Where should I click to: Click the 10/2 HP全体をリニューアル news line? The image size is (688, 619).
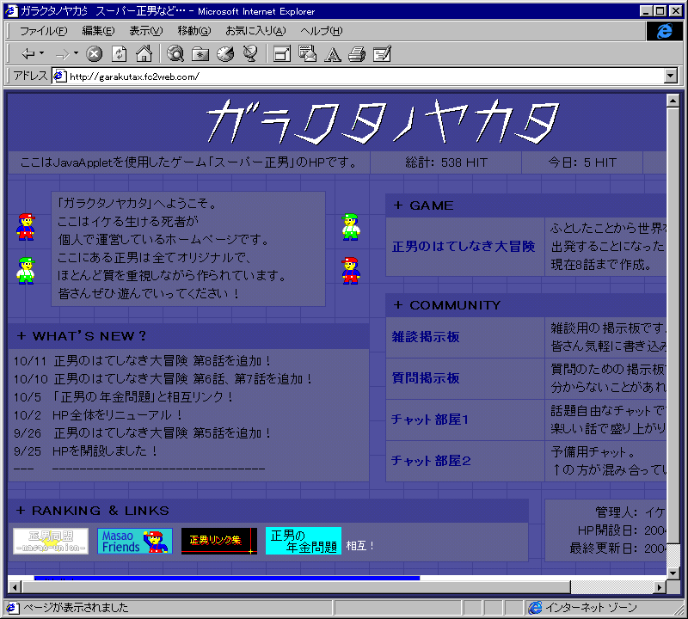[98, 415]
